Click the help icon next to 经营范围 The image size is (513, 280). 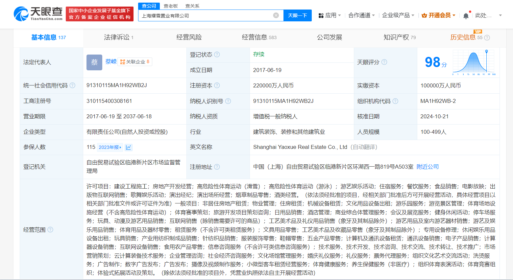(x=50, y=230)
